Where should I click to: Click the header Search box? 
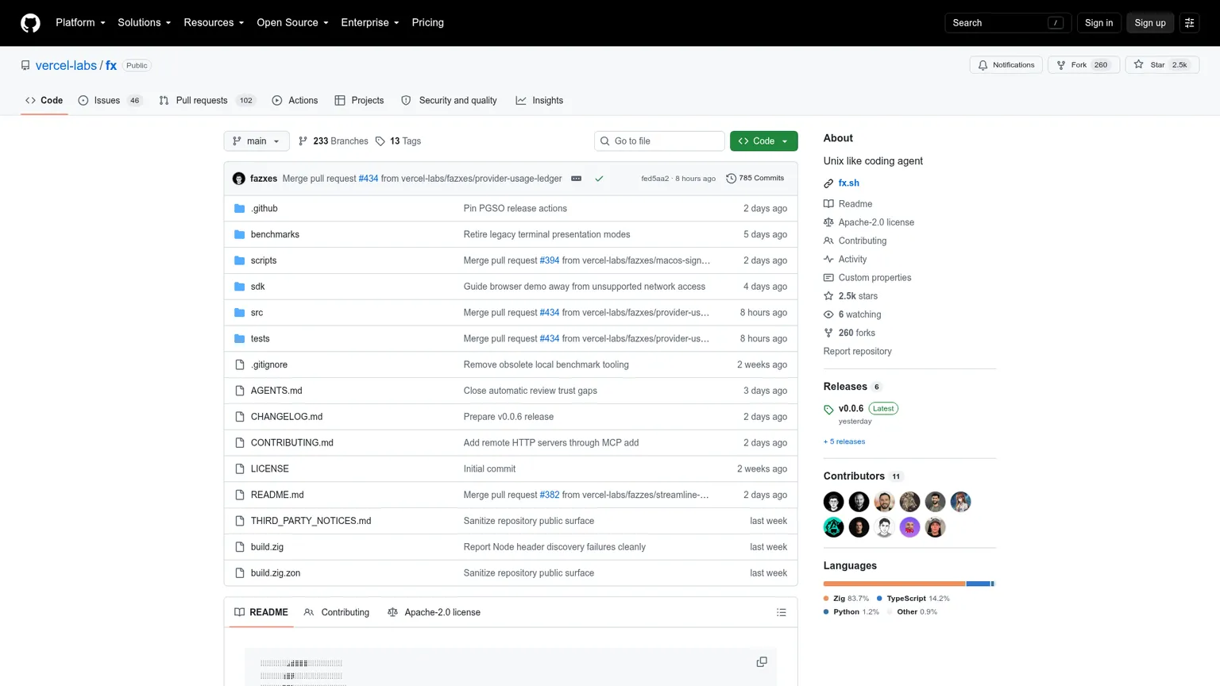(1008, 23)
